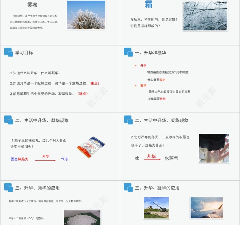
Task: Select the blue squares icon on 二、生活中升华、凝华现象 slide
Action: pyautogui.click(x=8, y=120)
